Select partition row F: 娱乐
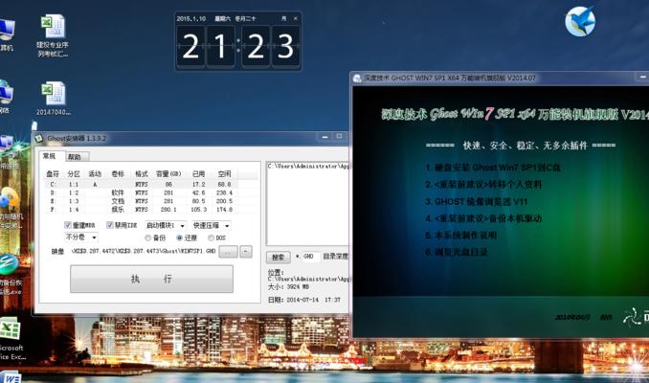Image resolution: width=649 pixels, height=383 pixels. click(x=151, y=210)
